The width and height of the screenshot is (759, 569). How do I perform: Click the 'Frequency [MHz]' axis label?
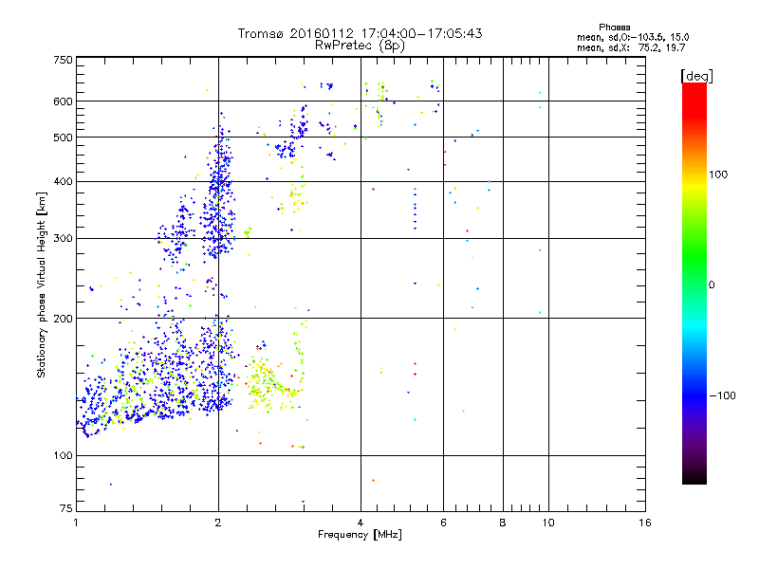pos(360,535)
